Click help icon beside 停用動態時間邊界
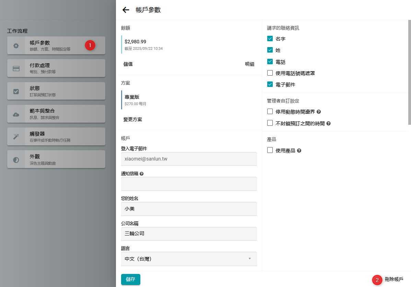The image size is (411, 287). pos(319,112)
